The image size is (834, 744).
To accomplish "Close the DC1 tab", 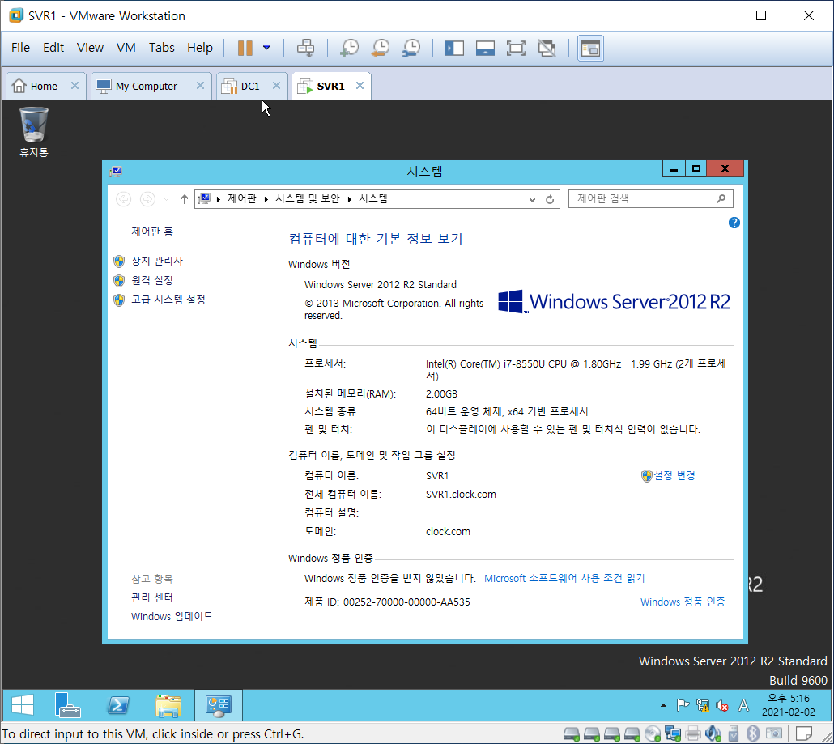I will pos(276,86).
